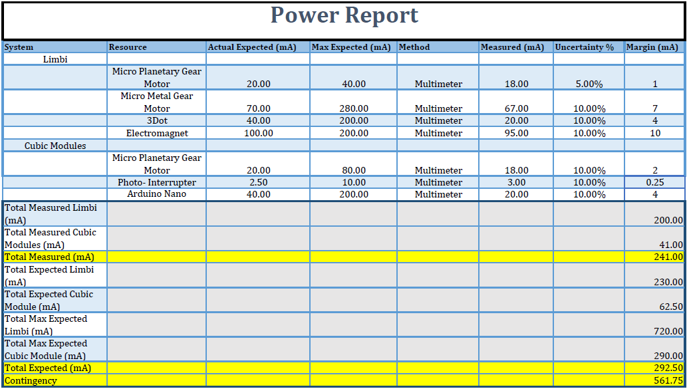Select Electromagnet's "200.00" max expected cell
687x389 pixels.
coord(354,133)
